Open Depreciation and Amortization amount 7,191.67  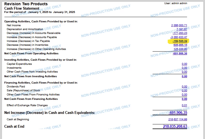point(182,29)
